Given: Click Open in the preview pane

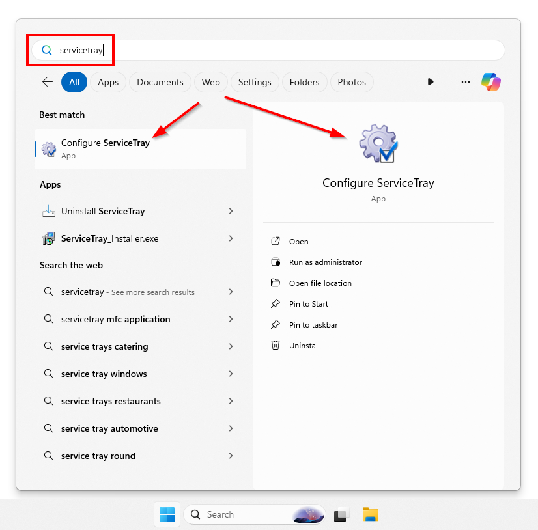Looking at the screenshot, I should [298, 242].
